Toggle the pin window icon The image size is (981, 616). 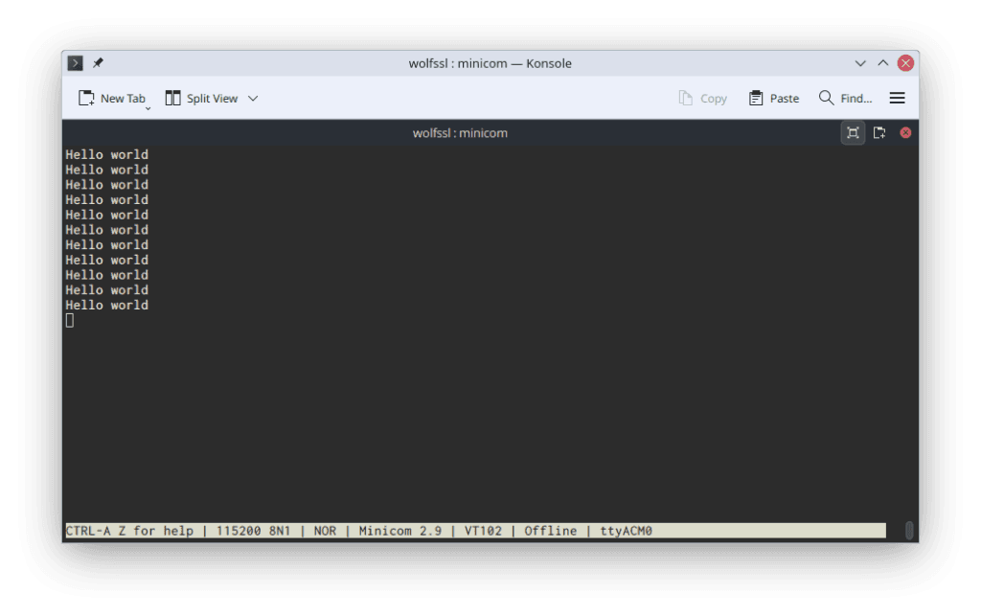point(98,63)
